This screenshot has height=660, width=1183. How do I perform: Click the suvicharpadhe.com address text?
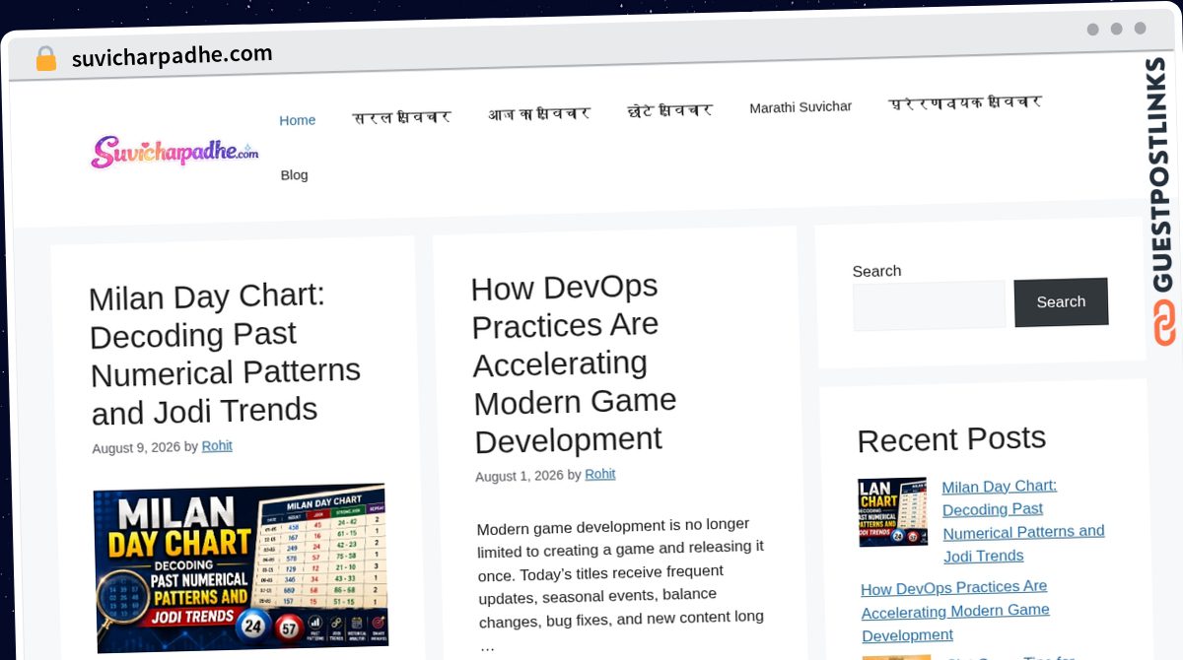pos(172,56)
